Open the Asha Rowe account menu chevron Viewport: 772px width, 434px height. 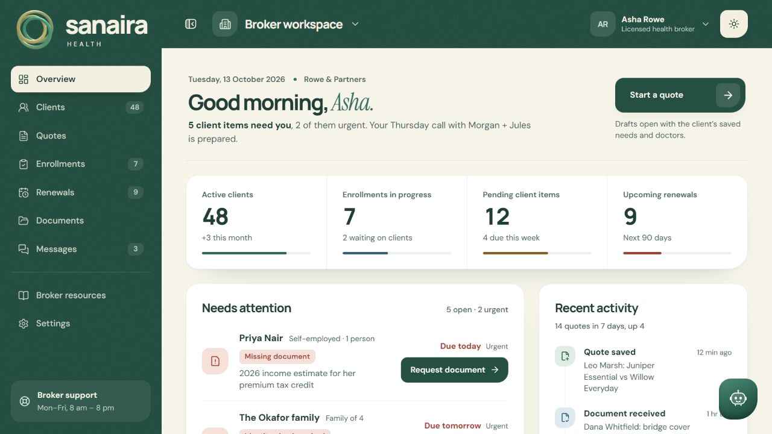(706, 24)
